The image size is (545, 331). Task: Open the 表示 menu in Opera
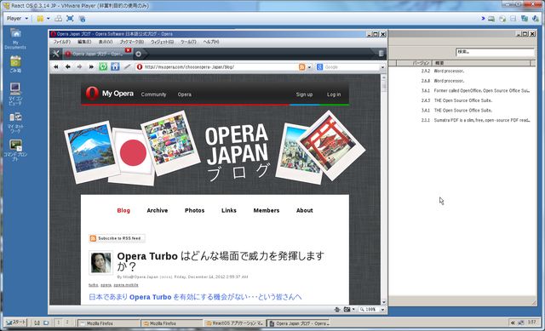point(106,42)
